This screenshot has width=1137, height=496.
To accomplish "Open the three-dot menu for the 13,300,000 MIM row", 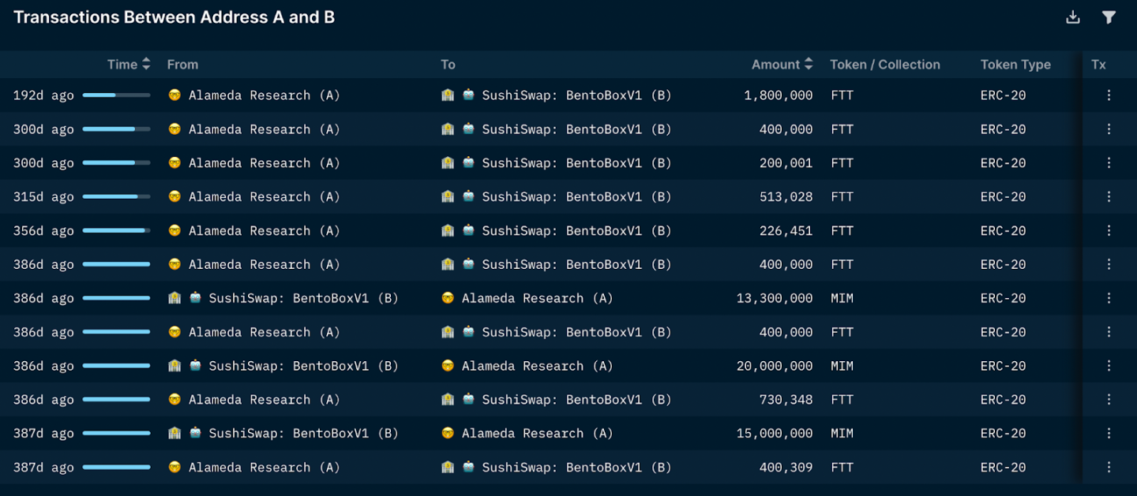I will pos(1109,298).
